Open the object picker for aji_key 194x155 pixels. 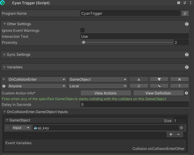click(181, 128)
